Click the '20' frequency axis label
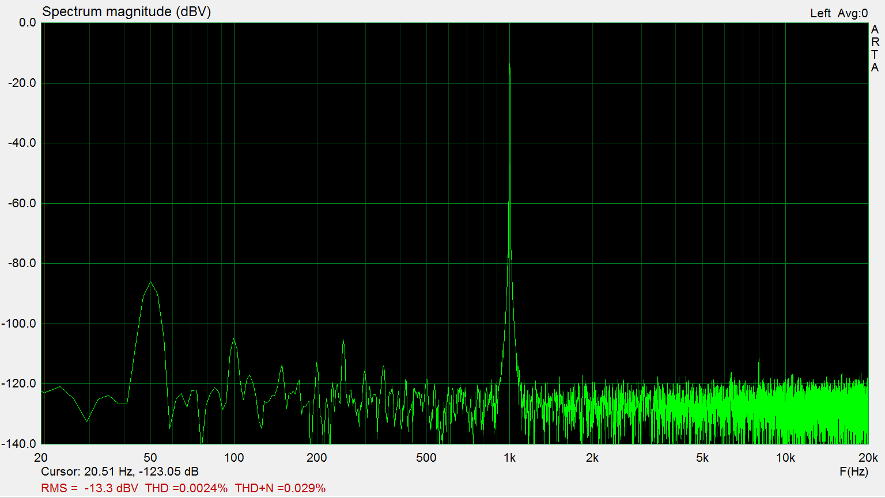 41,458
